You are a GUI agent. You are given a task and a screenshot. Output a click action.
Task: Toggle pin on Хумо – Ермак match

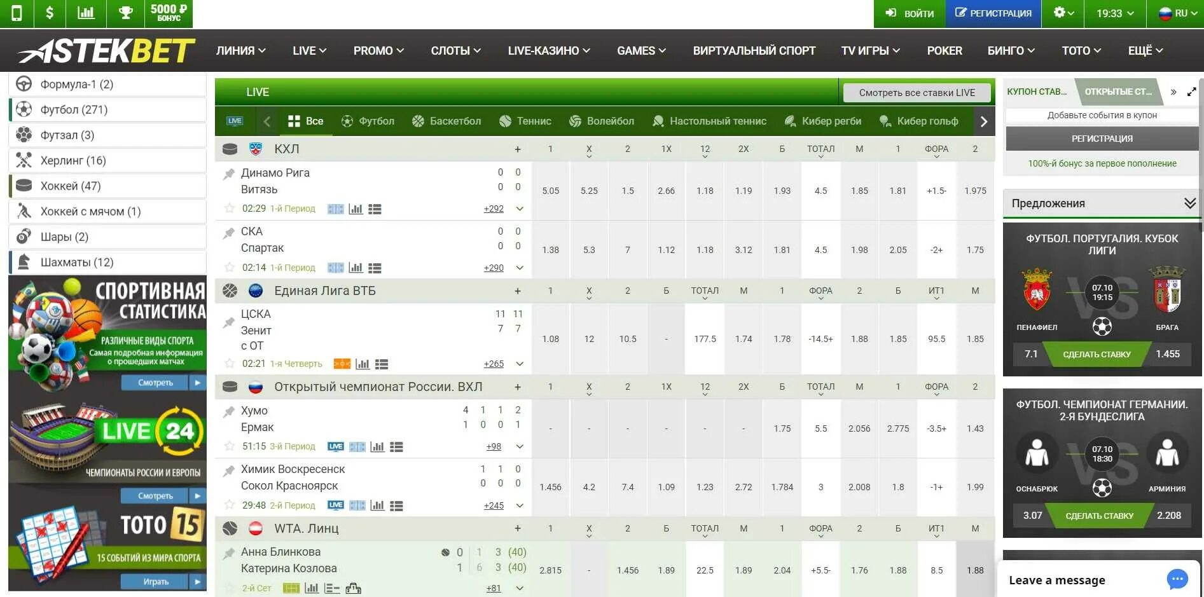(229, 412)
